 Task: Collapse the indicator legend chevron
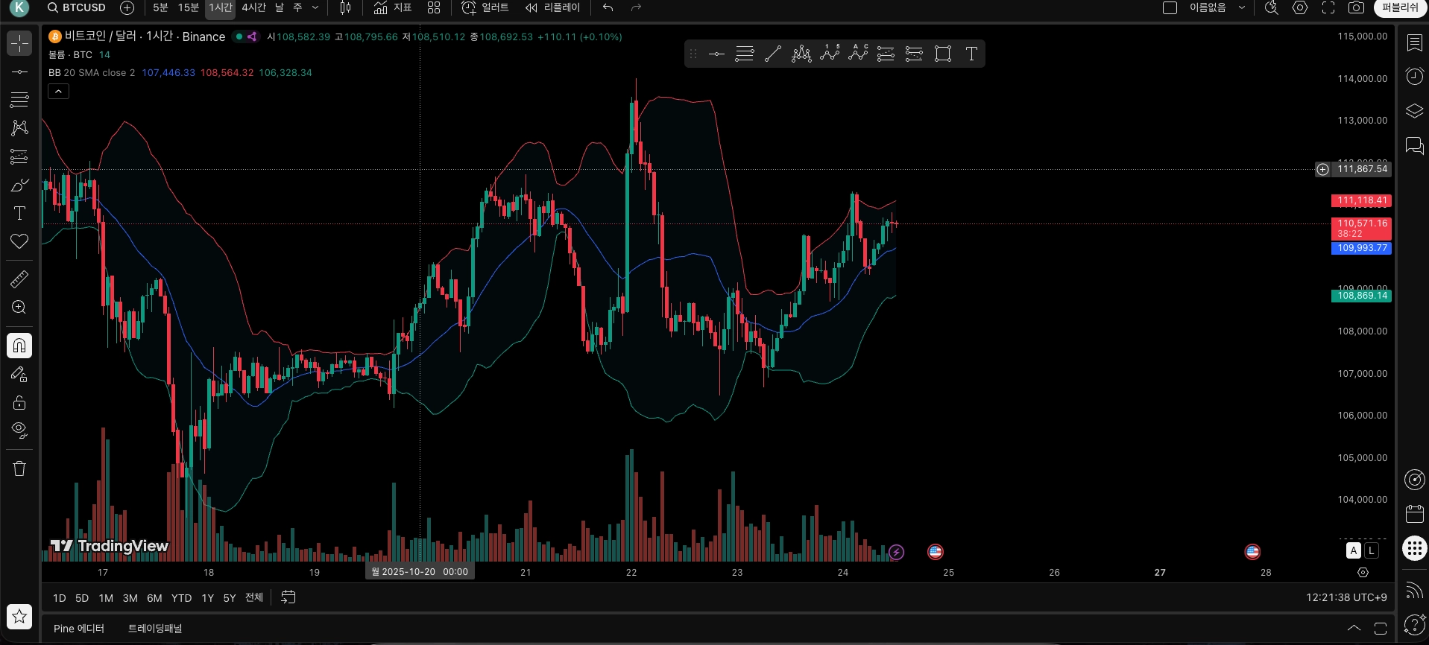59,91
